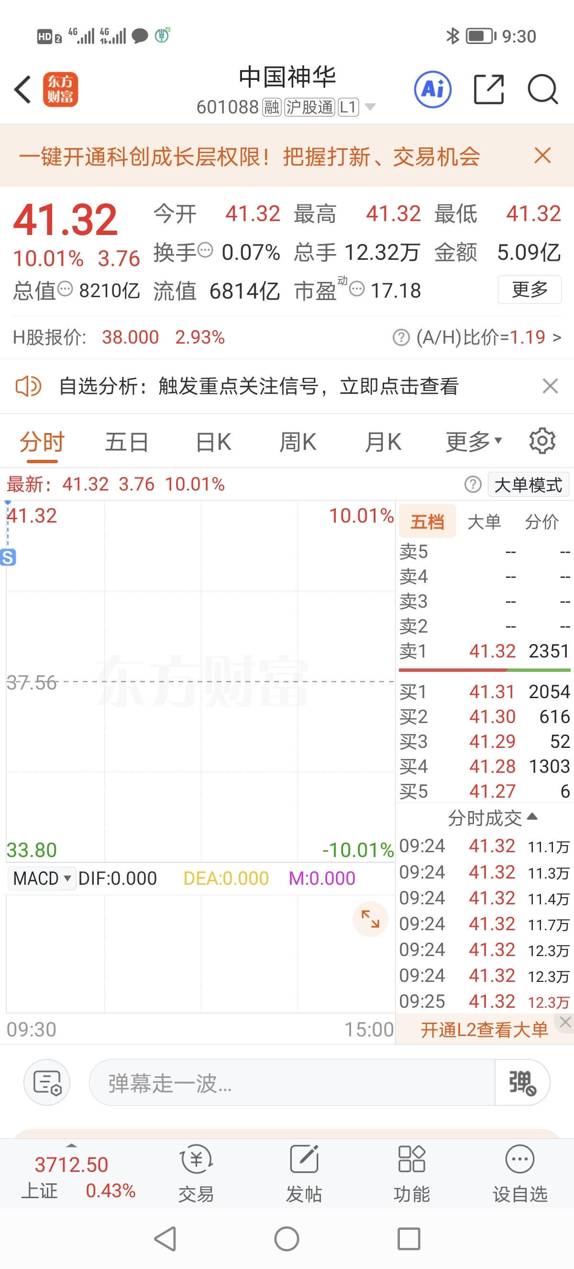Tap the 市盈 info bubble icon
The height and width of the screenshot is (1269, 574).
pyautogui.click(x=357, y=289)
